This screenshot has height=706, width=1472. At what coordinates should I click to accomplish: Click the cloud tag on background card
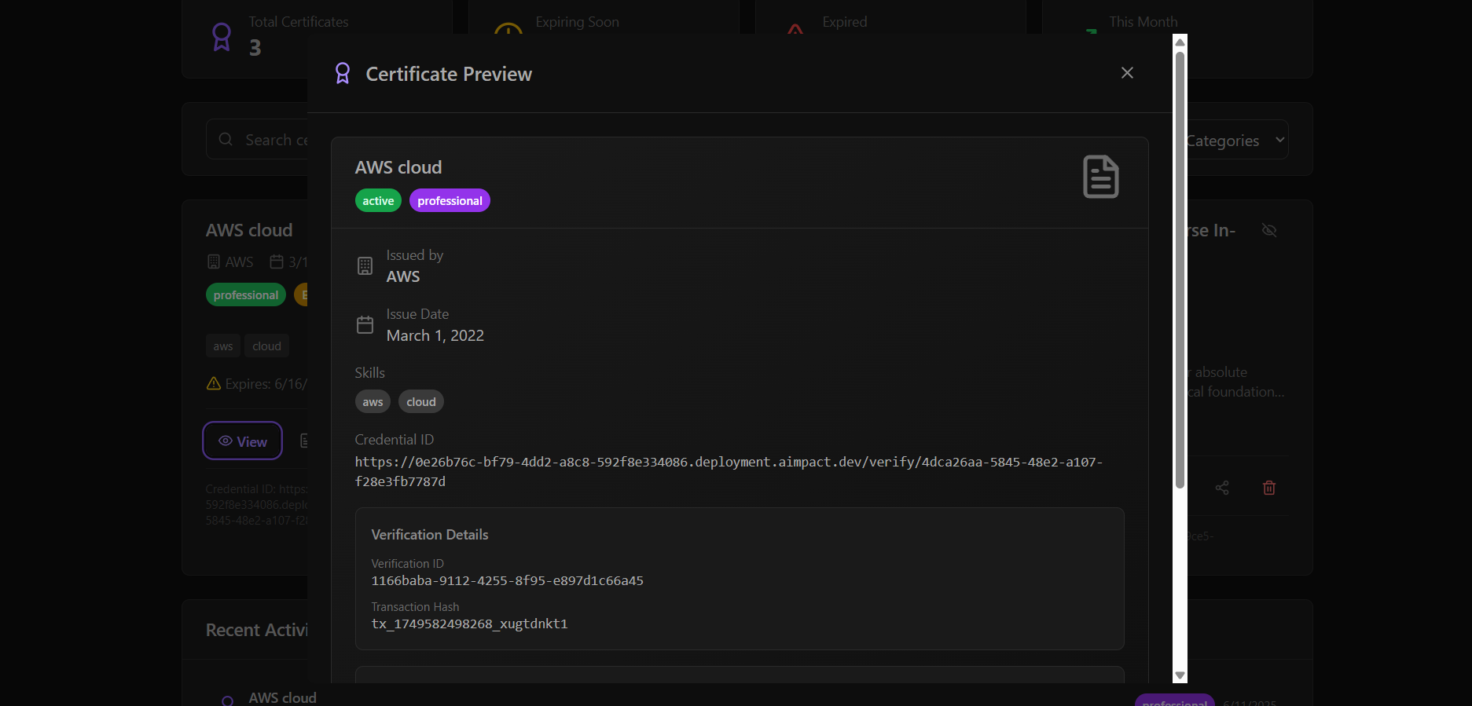tap(266, 346)
